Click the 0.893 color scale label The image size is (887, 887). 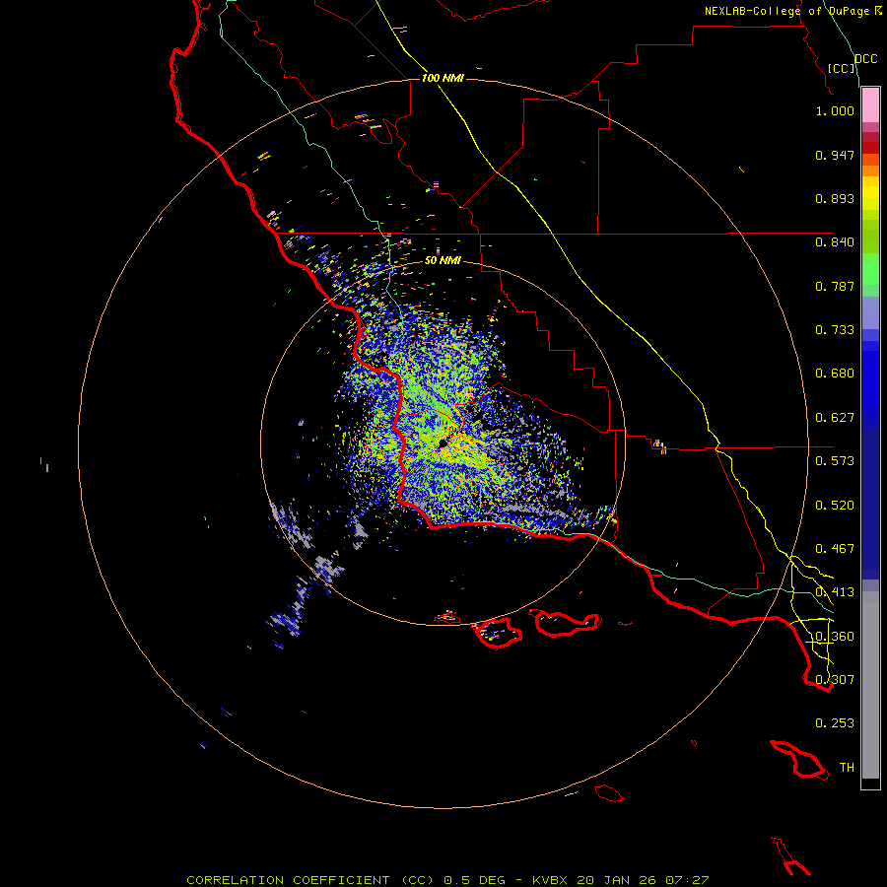(x=835, y=198)
